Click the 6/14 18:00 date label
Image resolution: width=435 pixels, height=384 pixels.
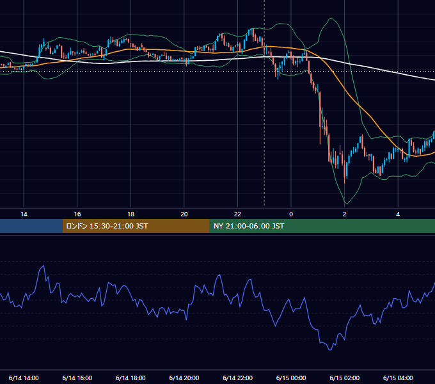tap(130, 378)
